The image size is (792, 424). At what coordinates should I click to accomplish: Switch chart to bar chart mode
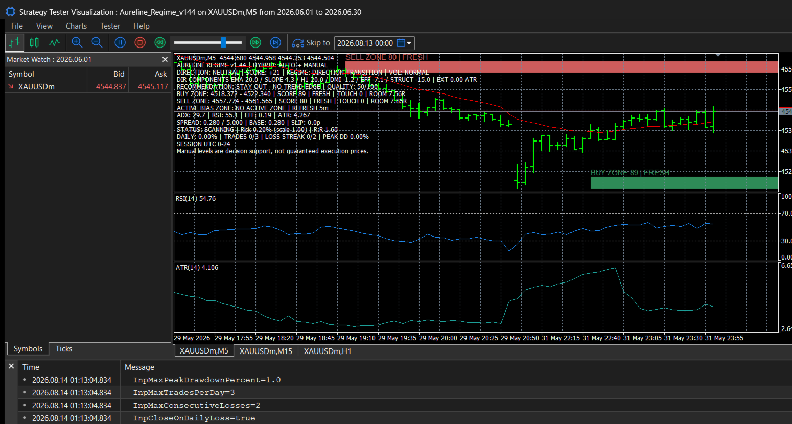pos(15,42)
